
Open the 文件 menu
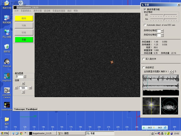point(16,11)
